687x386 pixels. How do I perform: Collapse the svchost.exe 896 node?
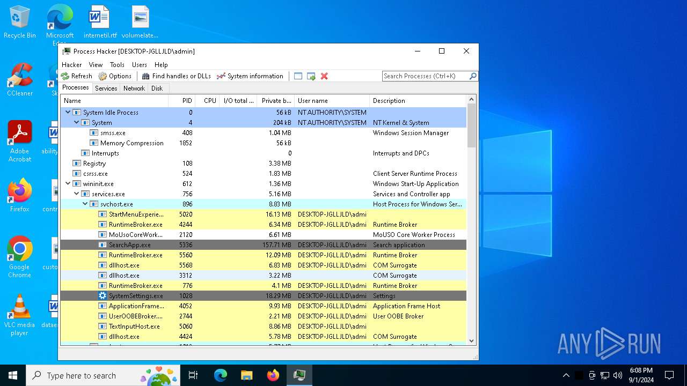85,204
